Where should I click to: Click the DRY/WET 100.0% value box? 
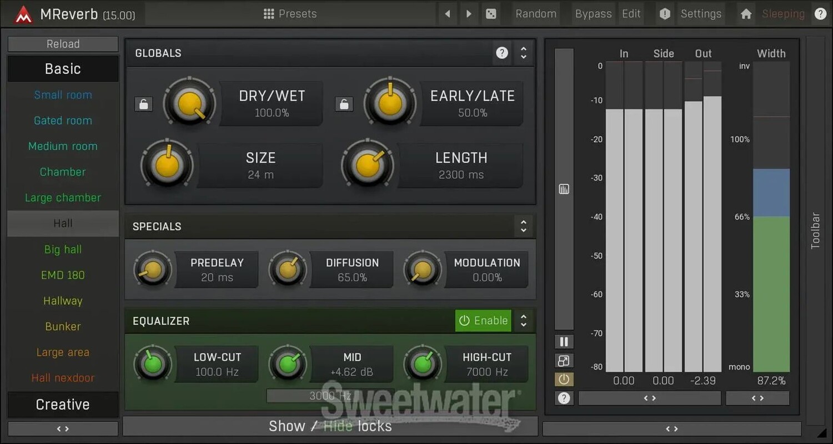(x=272, y=104)
